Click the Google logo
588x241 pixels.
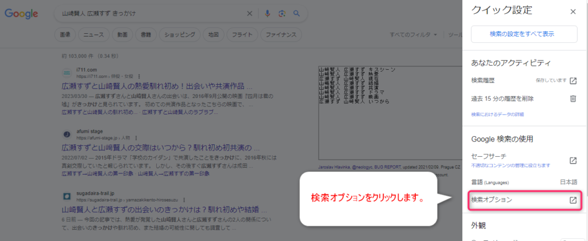(21, 14)
